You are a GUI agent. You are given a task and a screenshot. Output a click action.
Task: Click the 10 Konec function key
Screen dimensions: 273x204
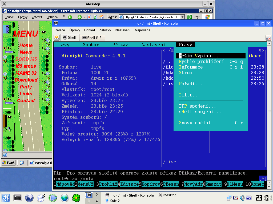point(255,184)
